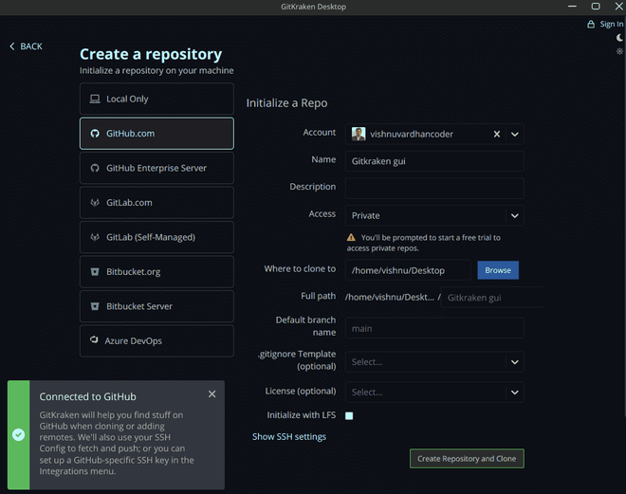Viewport: 626px width, 494px height.
Task: Open the Access Private dropdown
Action: (434, 215)
